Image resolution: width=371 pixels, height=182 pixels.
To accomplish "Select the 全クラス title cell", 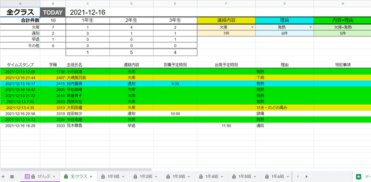I will click(20, 13).
